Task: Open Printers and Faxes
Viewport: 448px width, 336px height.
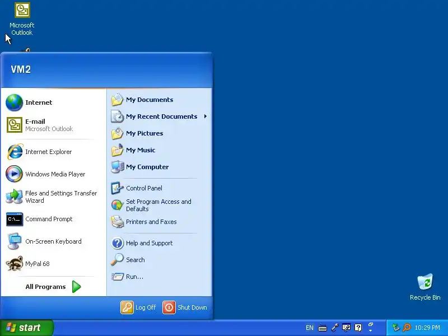Action: [x=160, y=222]
